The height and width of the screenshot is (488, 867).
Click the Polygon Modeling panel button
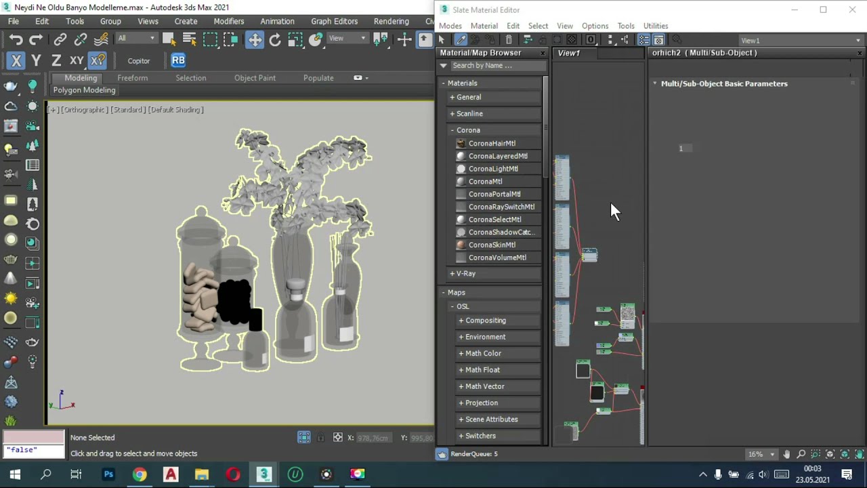(84, 90)
